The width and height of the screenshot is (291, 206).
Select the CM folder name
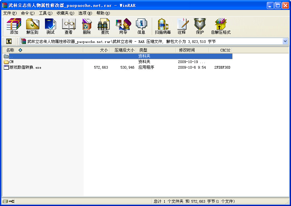point(11,62)
